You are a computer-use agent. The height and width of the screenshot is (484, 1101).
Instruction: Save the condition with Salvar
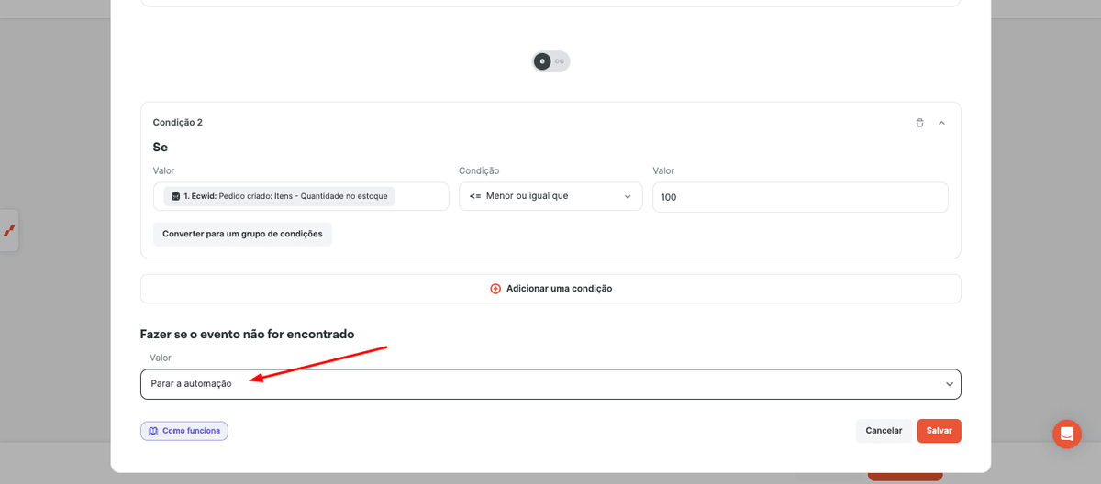click(x=939, y=431)
